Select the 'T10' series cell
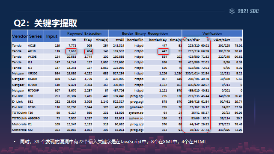 click(30, 113)
